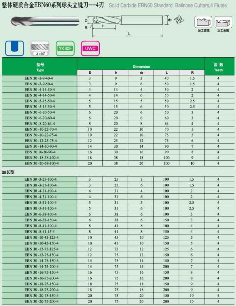Select row EBN 30 -10-45-125-4

point(118,237)
